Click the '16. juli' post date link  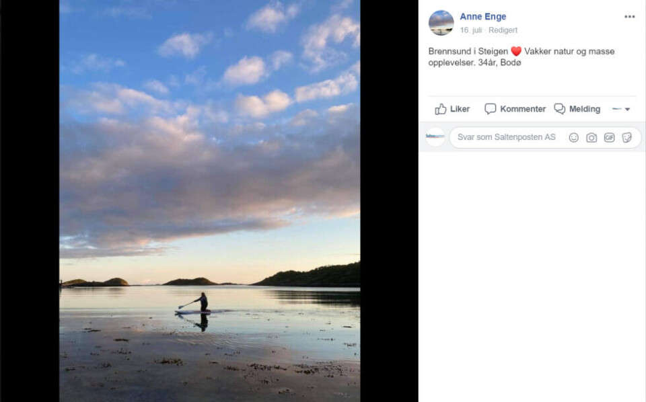click(x=471, y=30)
